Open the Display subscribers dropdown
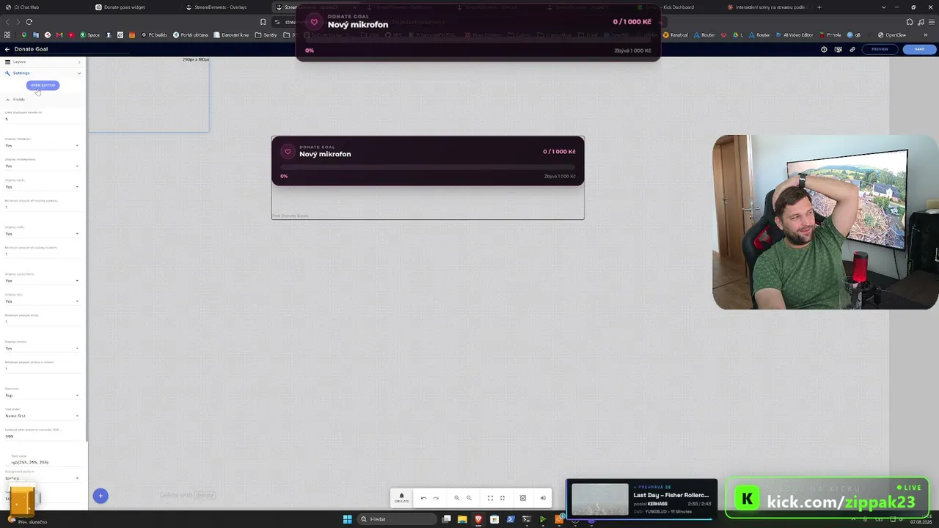 42,280
